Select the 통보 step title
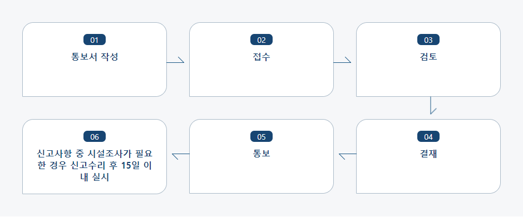This screenshot has height=217, width=523. (x=261, y=154)
